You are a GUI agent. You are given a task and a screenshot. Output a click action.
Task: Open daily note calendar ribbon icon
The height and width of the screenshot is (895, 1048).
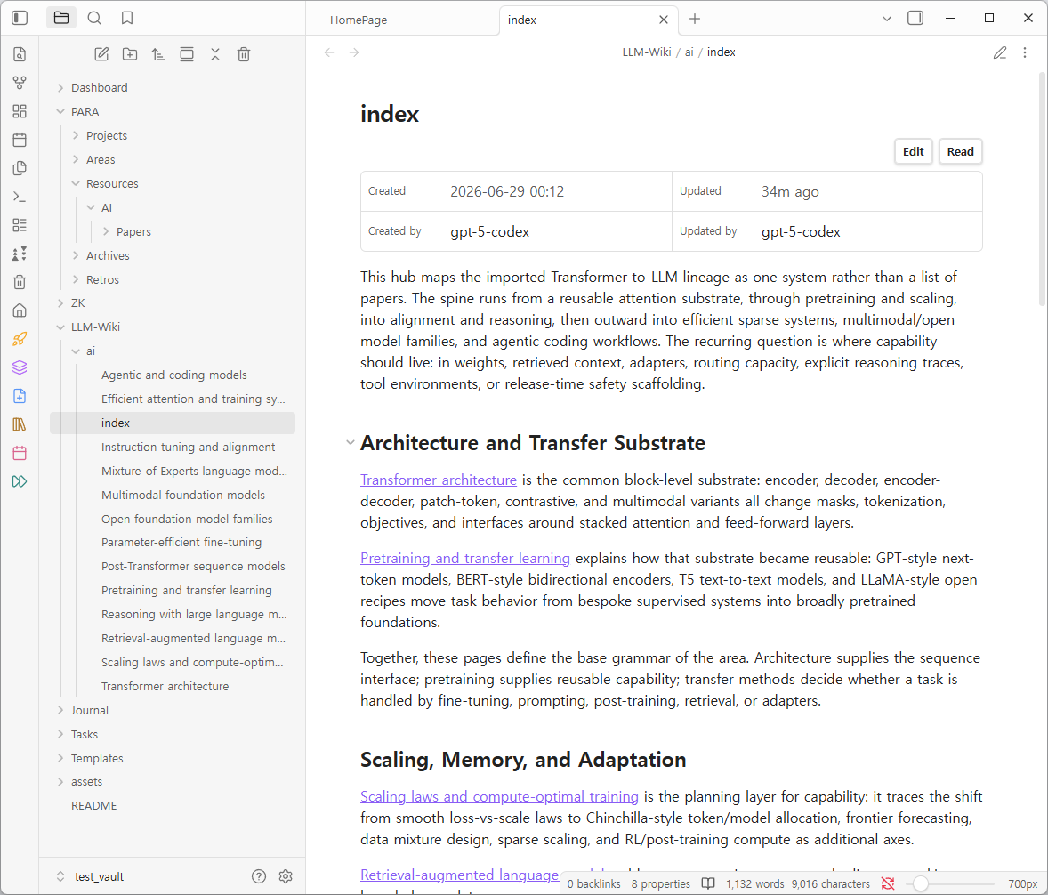click(x=20, y=140)
